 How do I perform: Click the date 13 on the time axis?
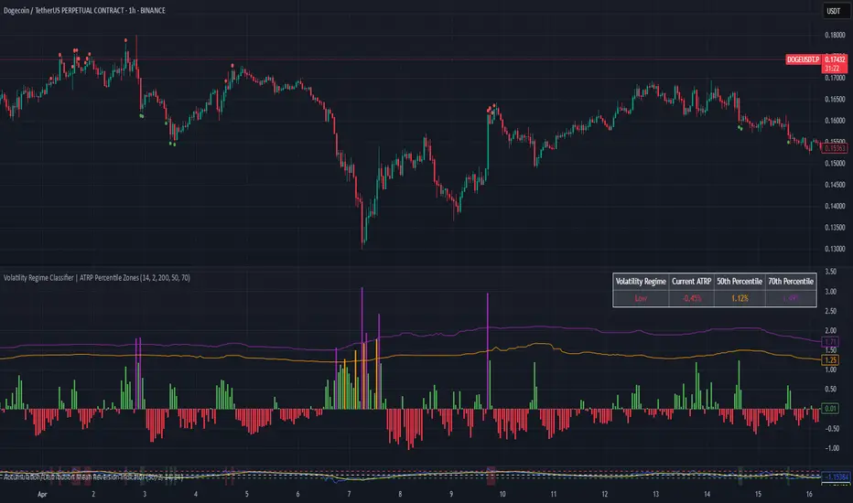coord(655,494)
